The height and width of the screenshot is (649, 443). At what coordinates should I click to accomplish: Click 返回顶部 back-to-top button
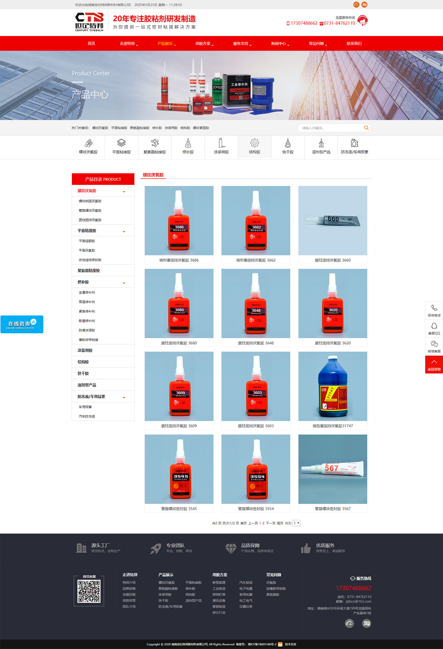click(x=434, y=364)
